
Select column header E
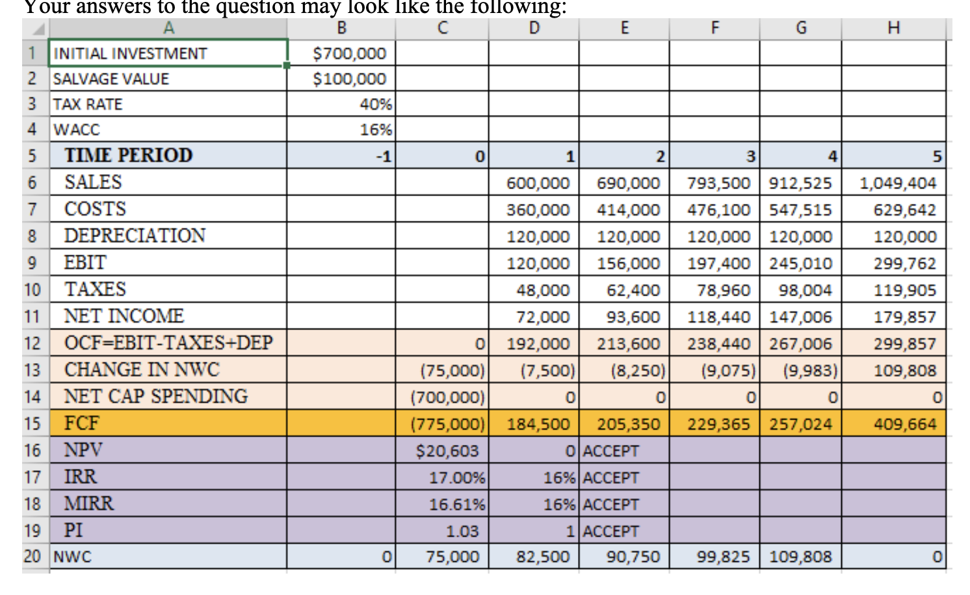click(624, 27)
